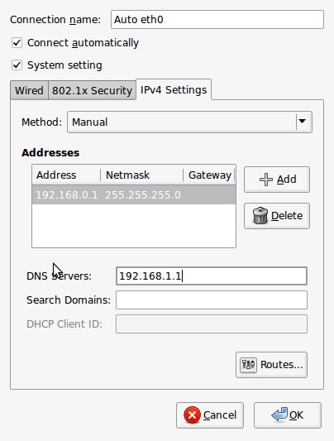334x441 pixels.
Task: Select the IPv4 Settings tab
Action: tap(174, 89)
